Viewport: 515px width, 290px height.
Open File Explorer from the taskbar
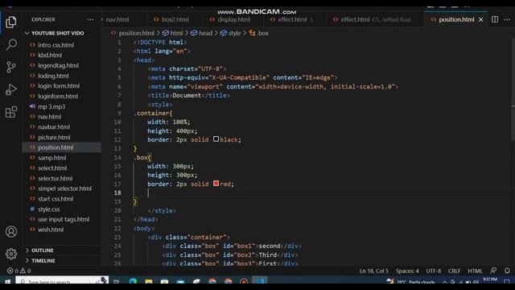click(x=148, y=281)
